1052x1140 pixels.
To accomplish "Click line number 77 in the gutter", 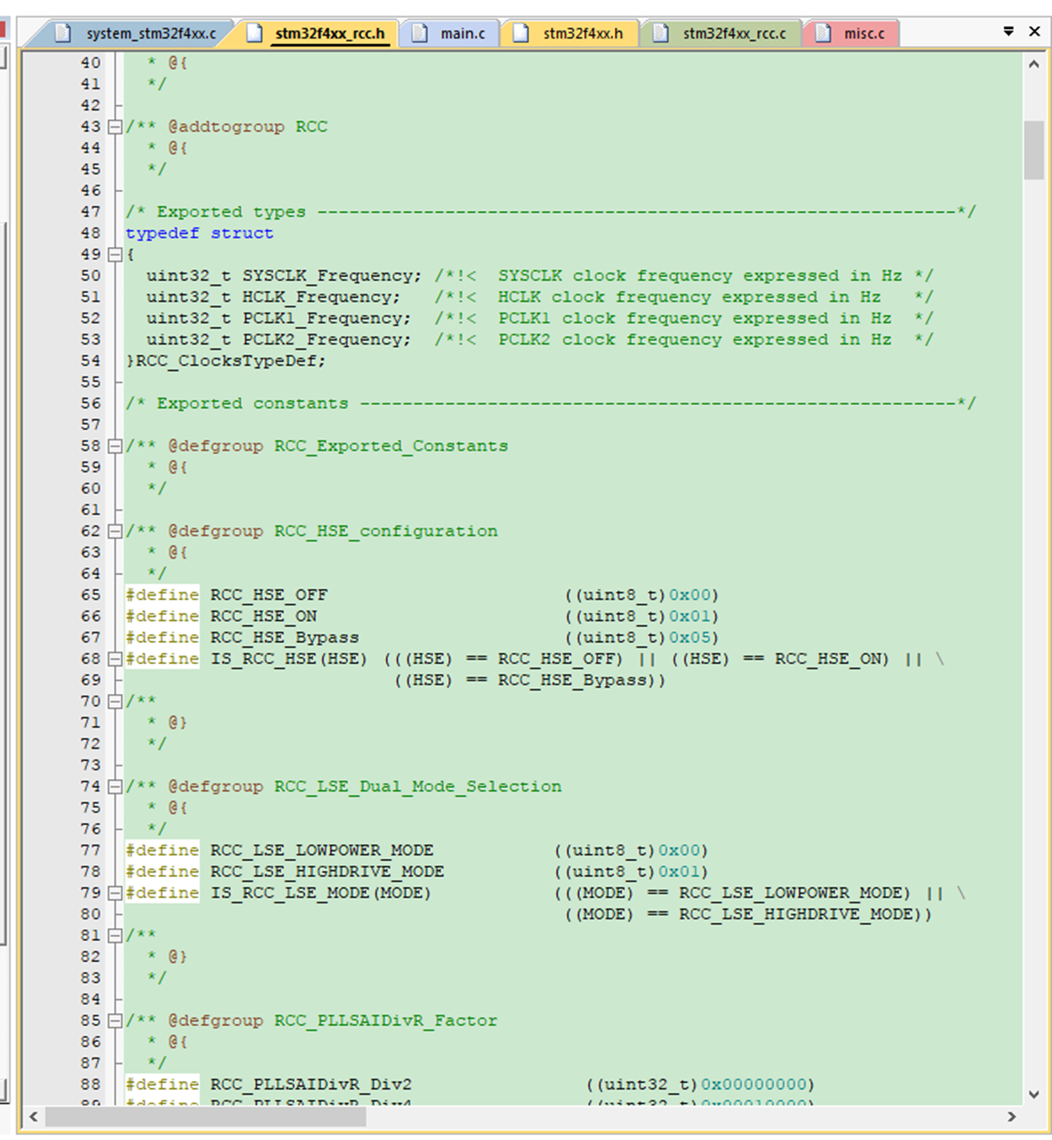I will 90,851.
